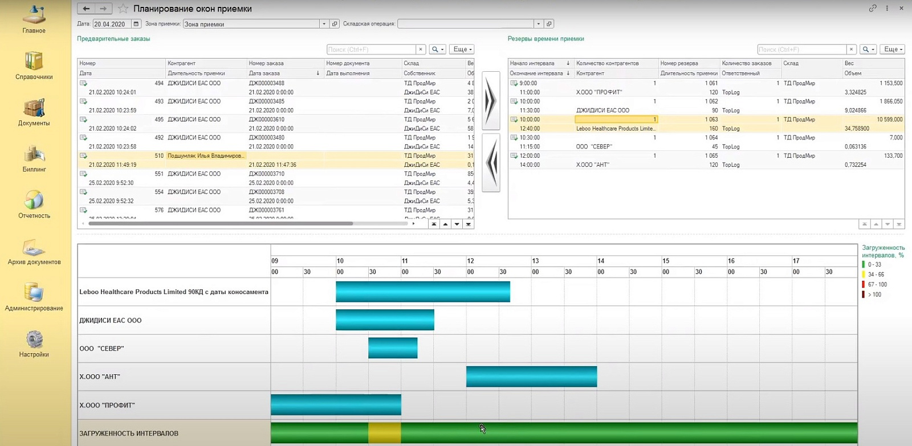Open Архив документов in sidebar
The image size is (912, 446).
34,252
